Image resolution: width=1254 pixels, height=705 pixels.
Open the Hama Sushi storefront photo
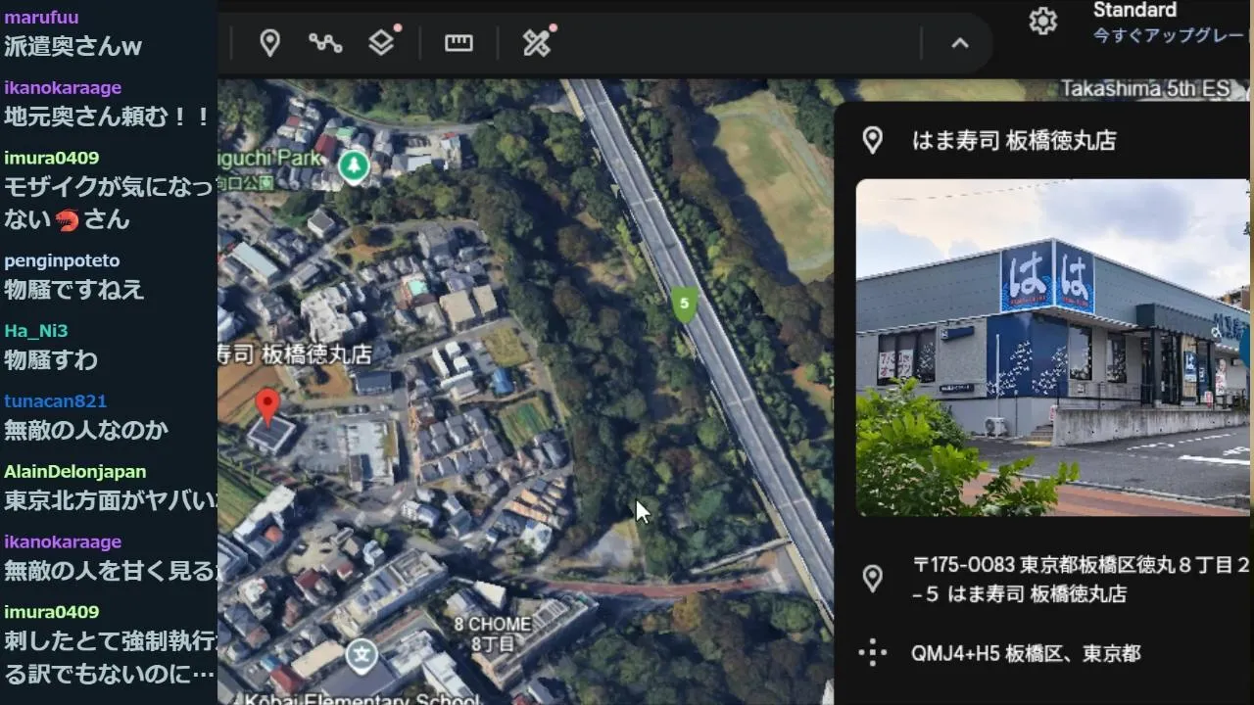[1053, 348]
